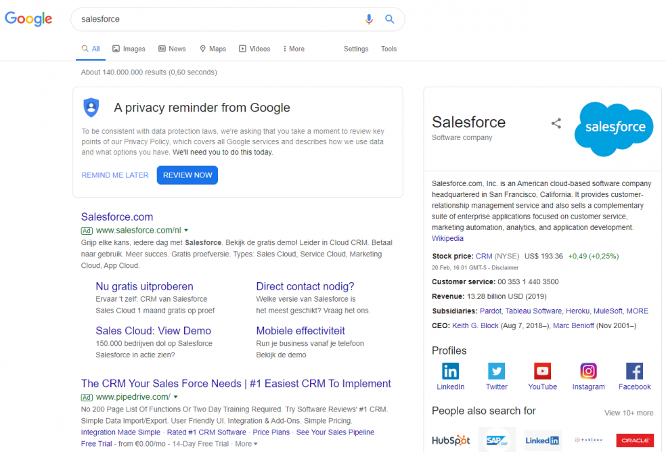
Task: Show MORE subsidiaries
Action: (x=637, y=311)
